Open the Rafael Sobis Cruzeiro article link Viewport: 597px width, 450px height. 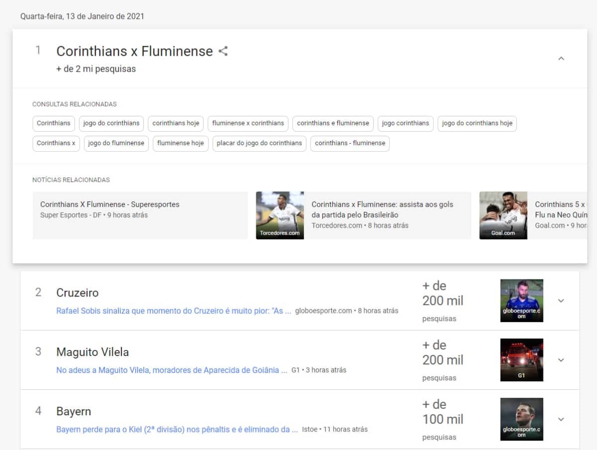[174, 311]
